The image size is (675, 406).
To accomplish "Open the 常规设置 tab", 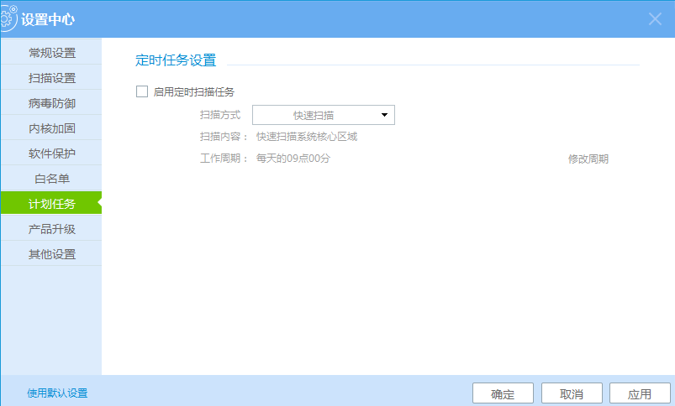I will pos(51,53).
